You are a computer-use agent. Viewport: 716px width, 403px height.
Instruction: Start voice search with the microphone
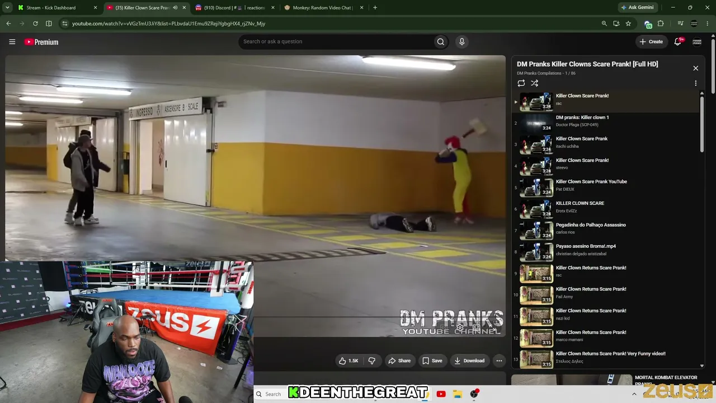pos(461,41)
